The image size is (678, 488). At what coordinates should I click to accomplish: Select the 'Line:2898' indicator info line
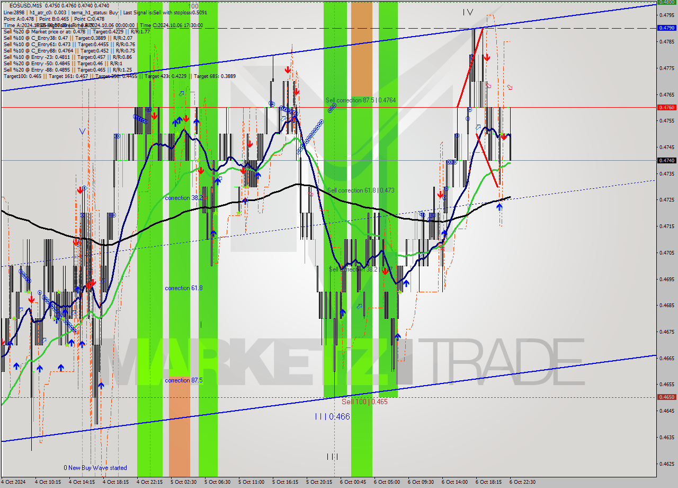pos(105,12)
